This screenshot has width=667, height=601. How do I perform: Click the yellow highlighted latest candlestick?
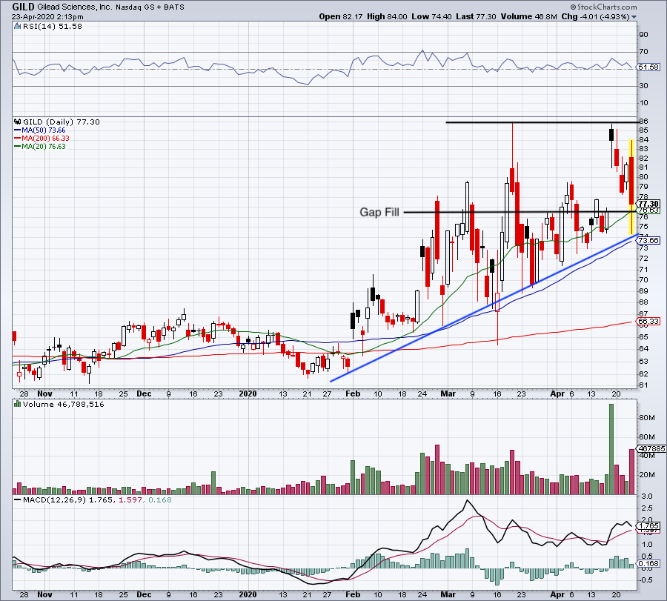[x=631, y=187]
